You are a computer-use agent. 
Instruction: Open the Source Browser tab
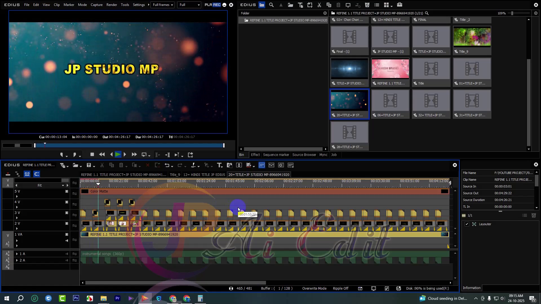(304, 155)
